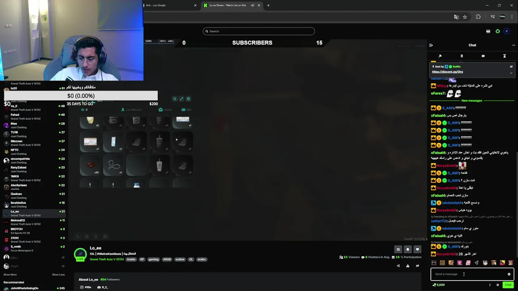The image size is (518, 291).
Task: Click translate icon in address bar
Action: (456, 17)
